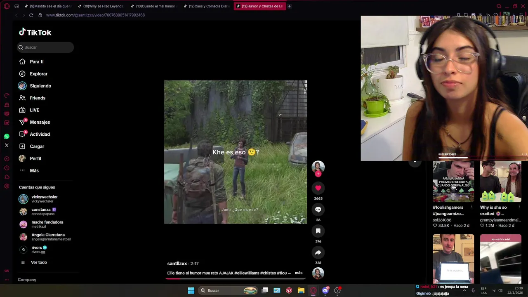
Task: Seek on the red video progress bar
Action: click(236, 278)
